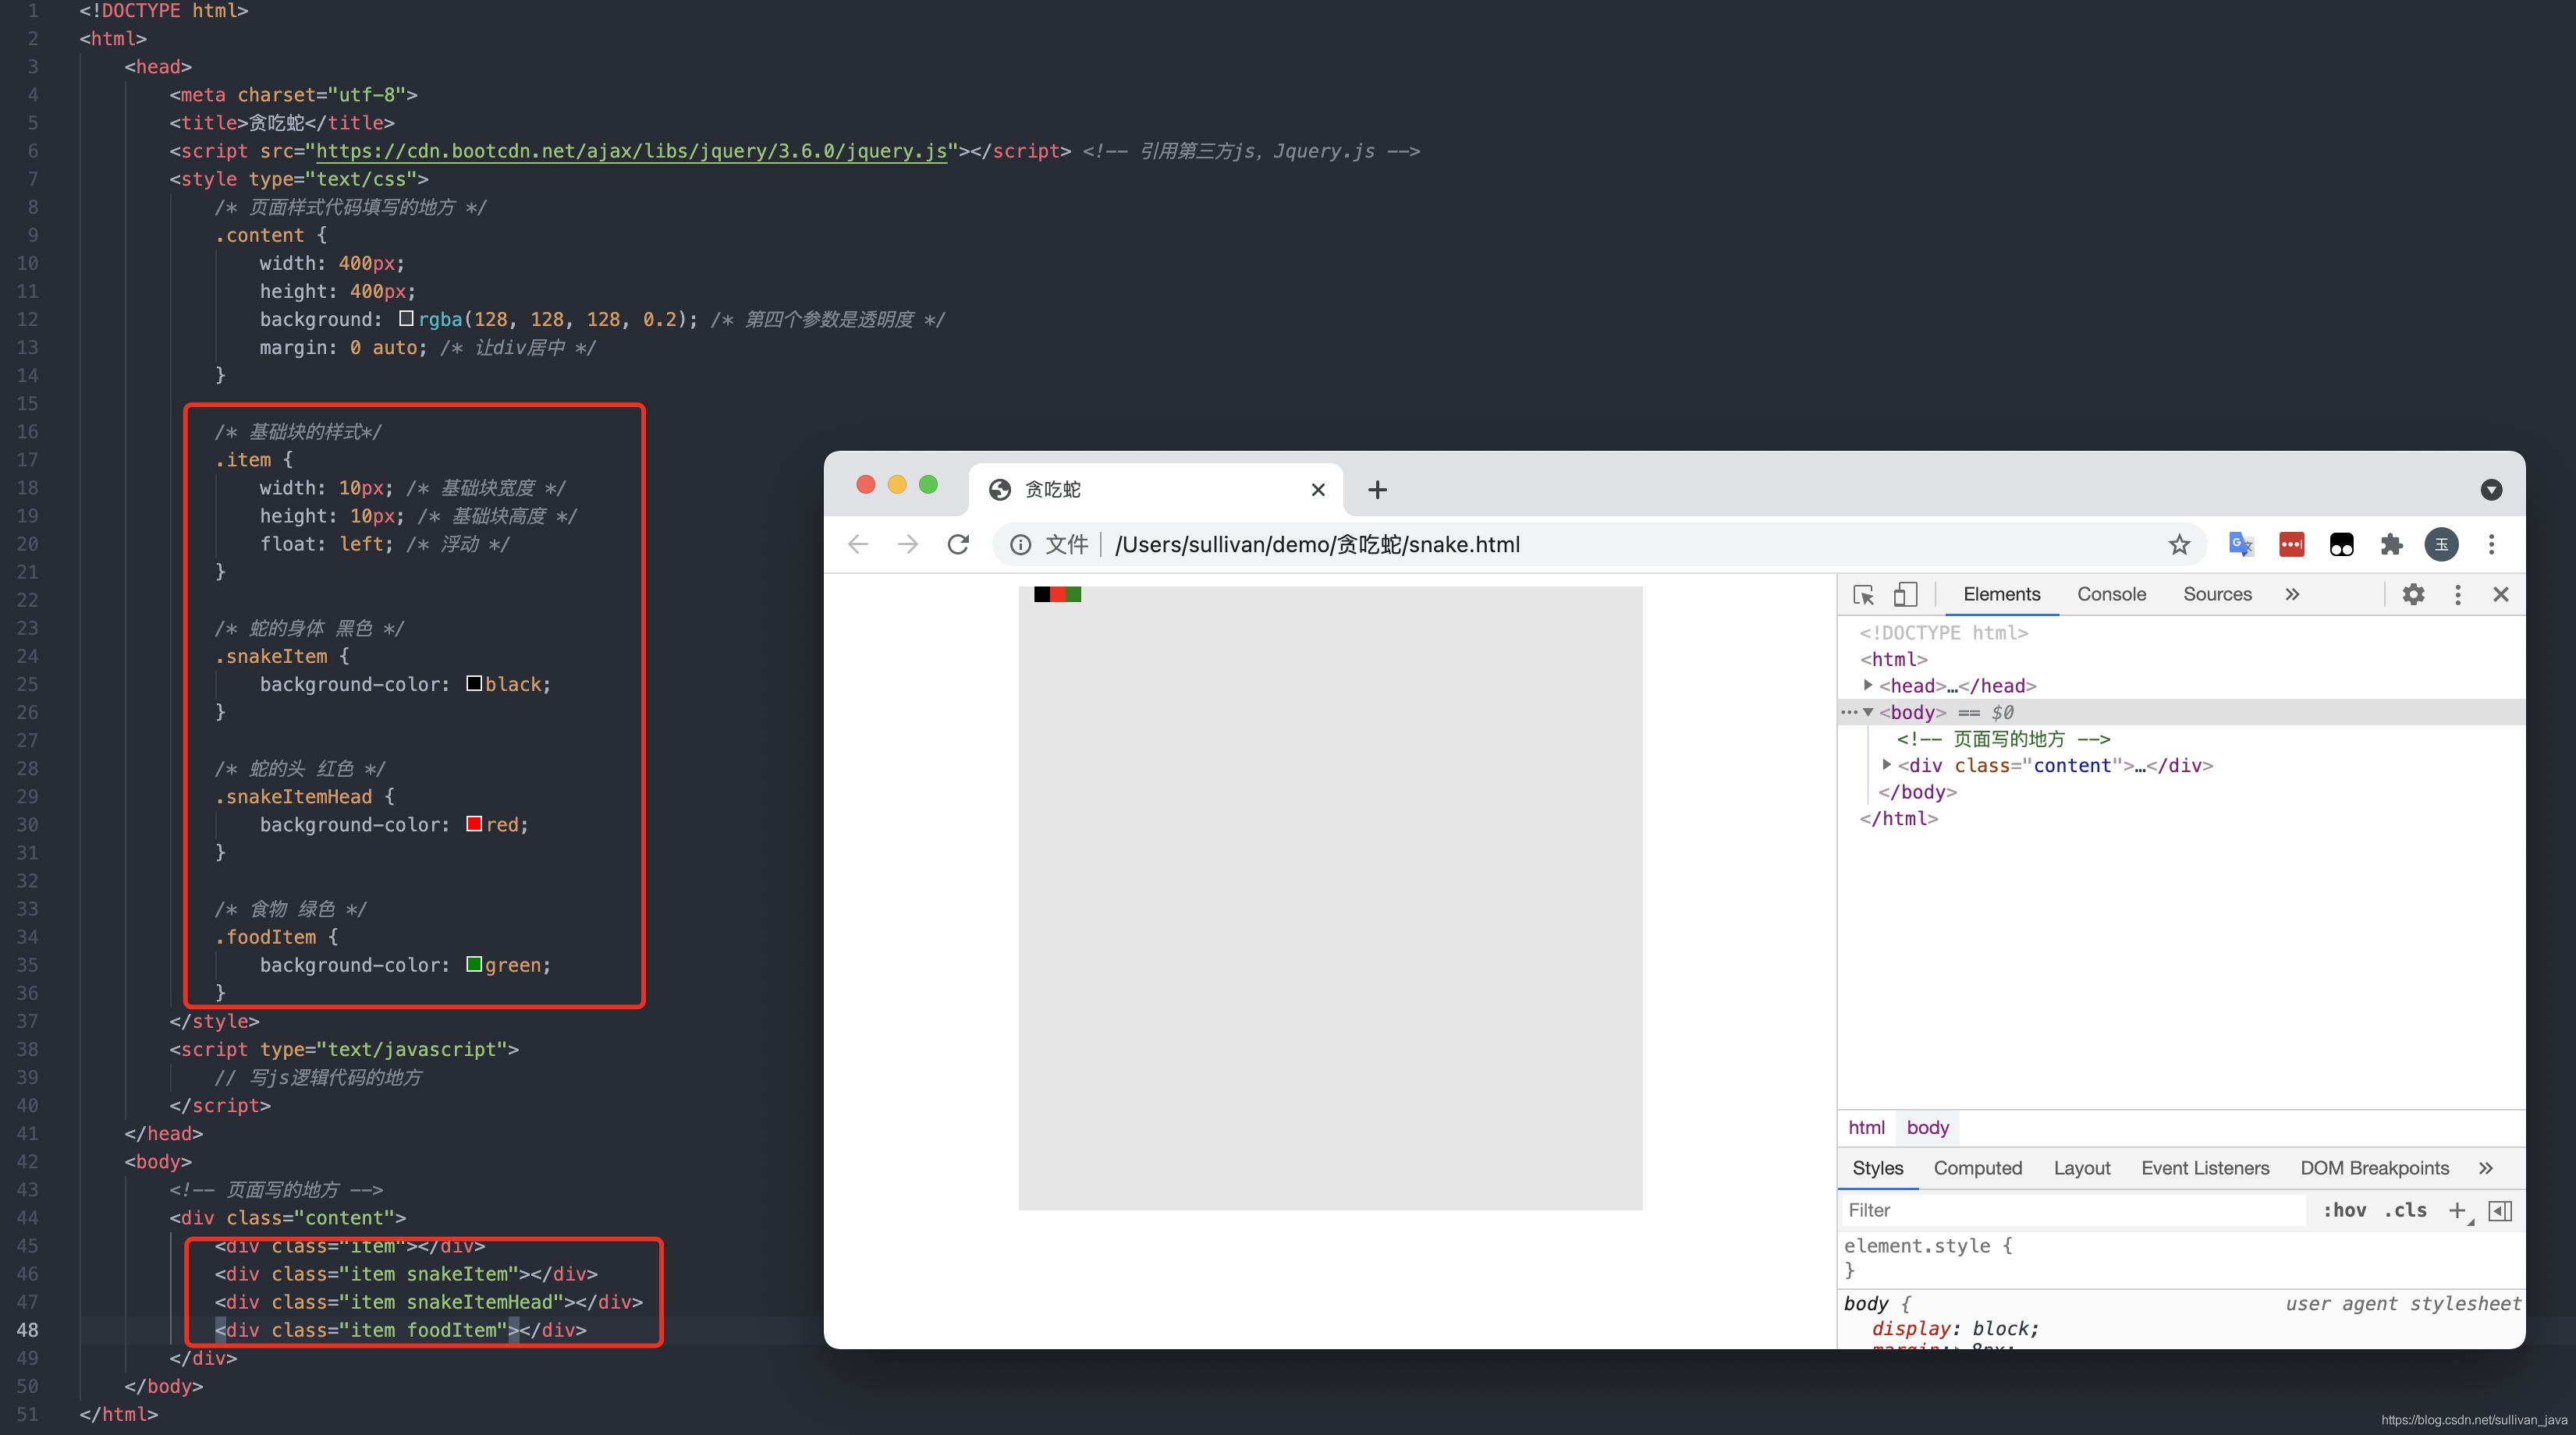Switch to the Sources tab

tap(2217, 594)
